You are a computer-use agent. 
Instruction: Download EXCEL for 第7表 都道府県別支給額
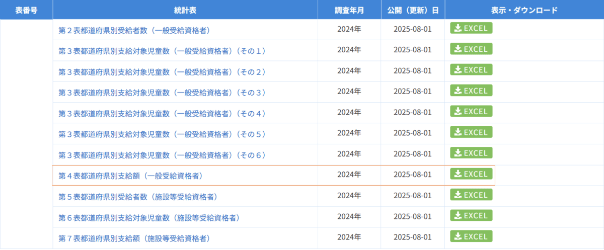pos(471,237)
